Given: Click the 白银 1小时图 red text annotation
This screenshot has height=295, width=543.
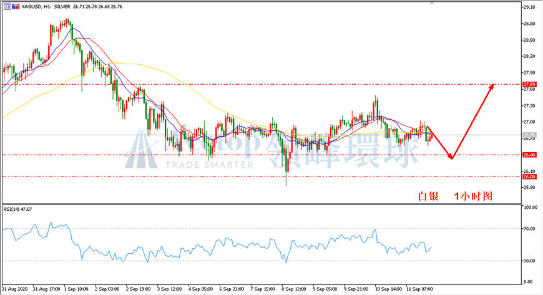Looking at the screenshot, I should click(x=455, y=196).
